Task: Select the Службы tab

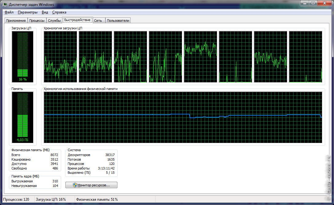Action: point(54,20)
